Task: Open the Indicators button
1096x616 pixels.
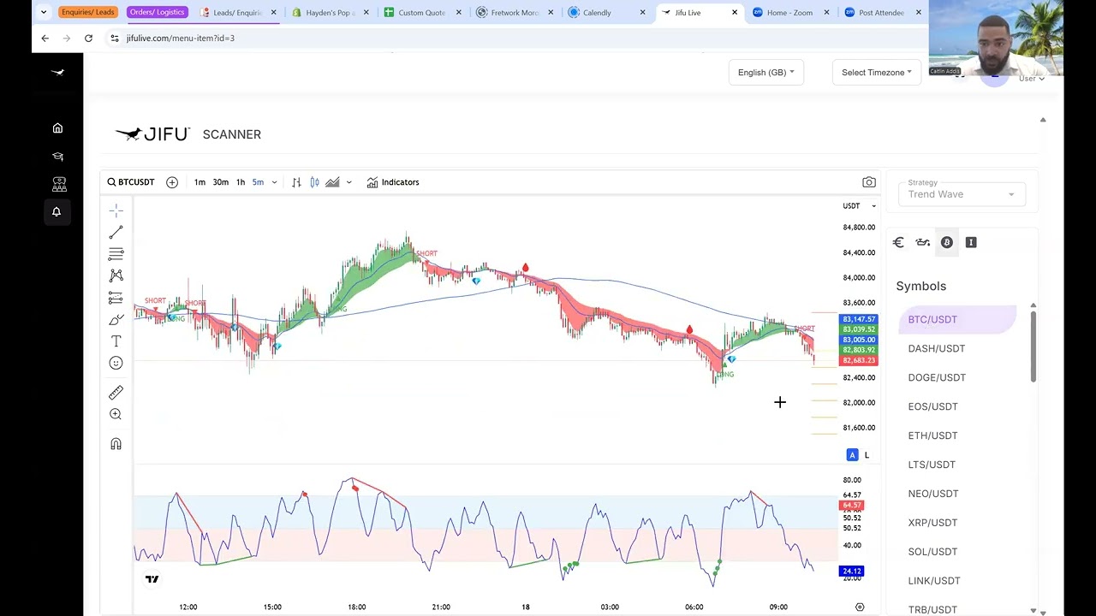Action: click(393, 182)
